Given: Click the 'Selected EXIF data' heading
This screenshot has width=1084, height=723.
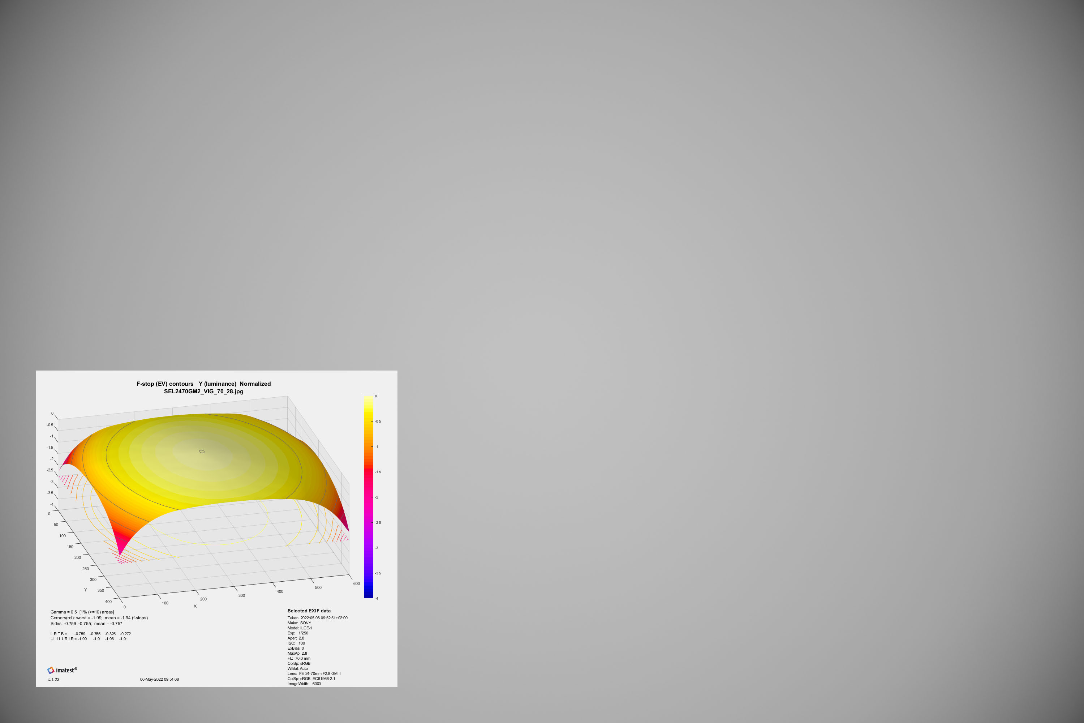Looking at the screenshot, I should (x=309, y=611).
